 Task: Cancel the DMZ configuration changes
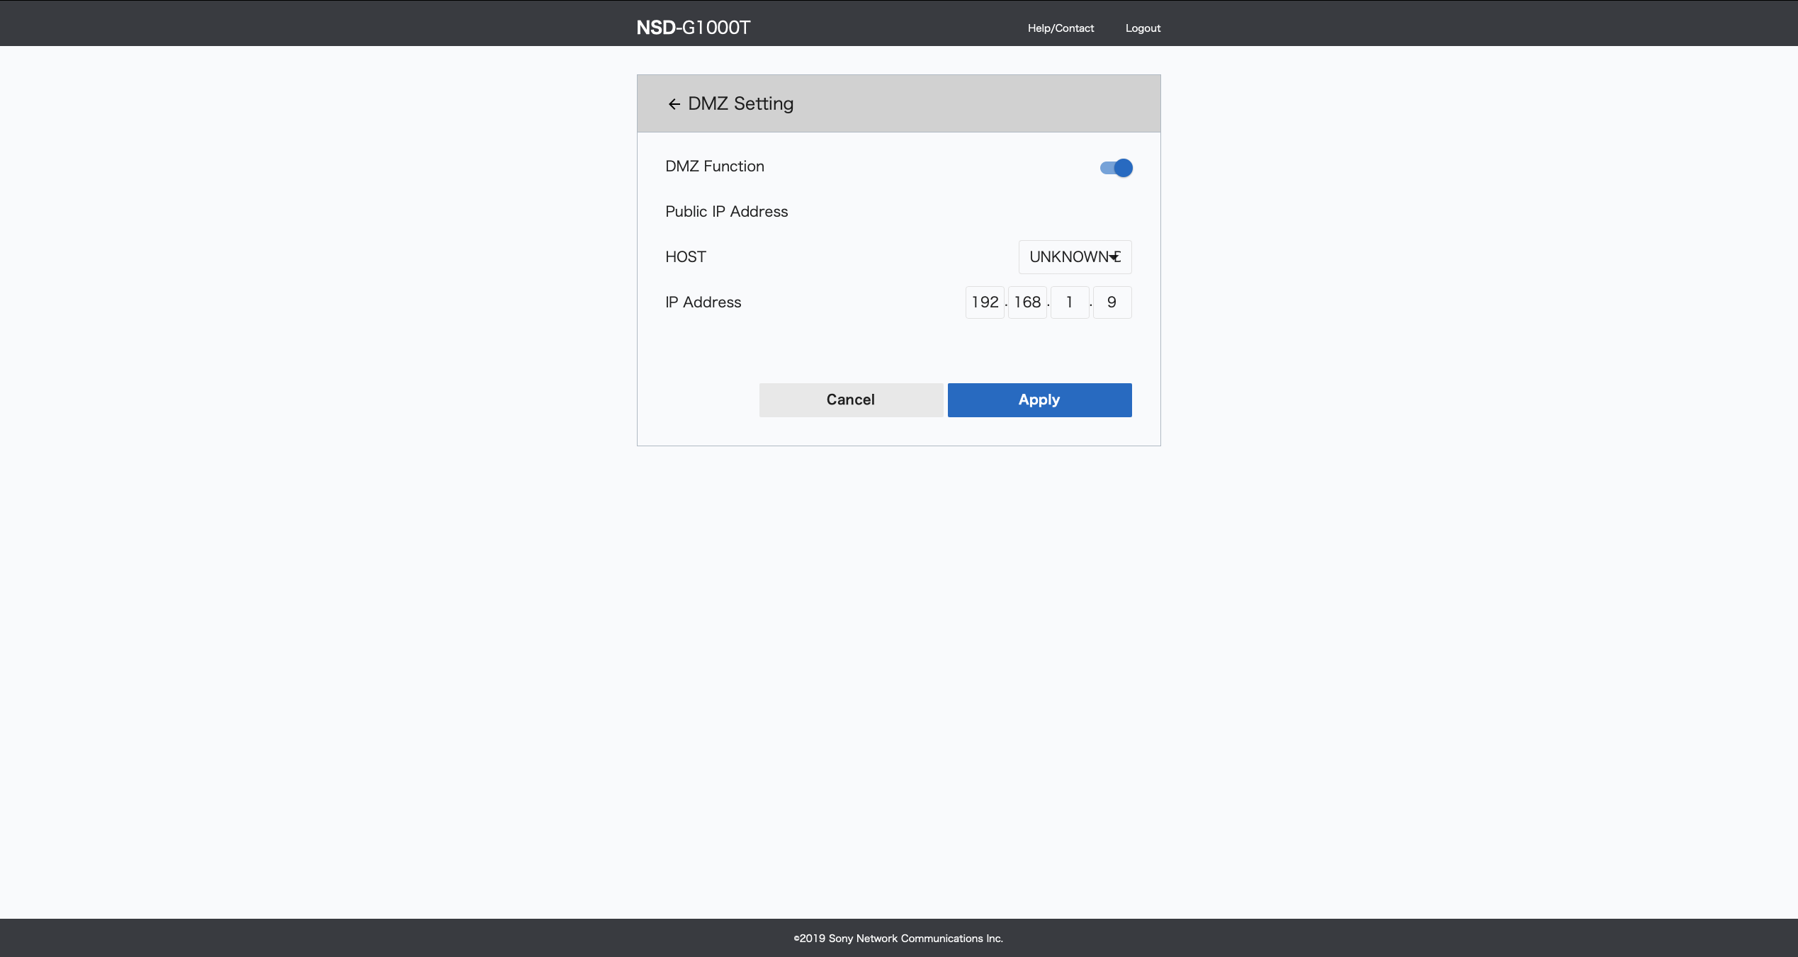[x=851, y=400]
